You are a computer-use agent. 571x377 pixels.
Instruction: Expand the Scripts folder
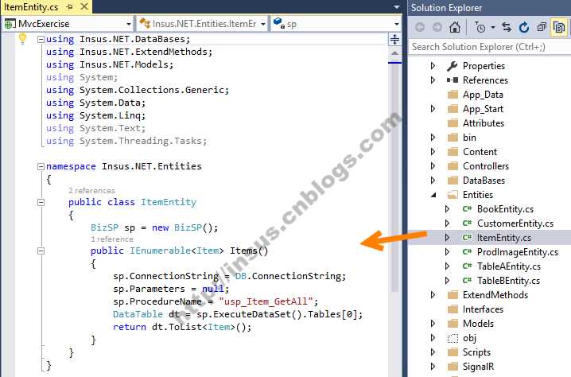tap(433, 352)
